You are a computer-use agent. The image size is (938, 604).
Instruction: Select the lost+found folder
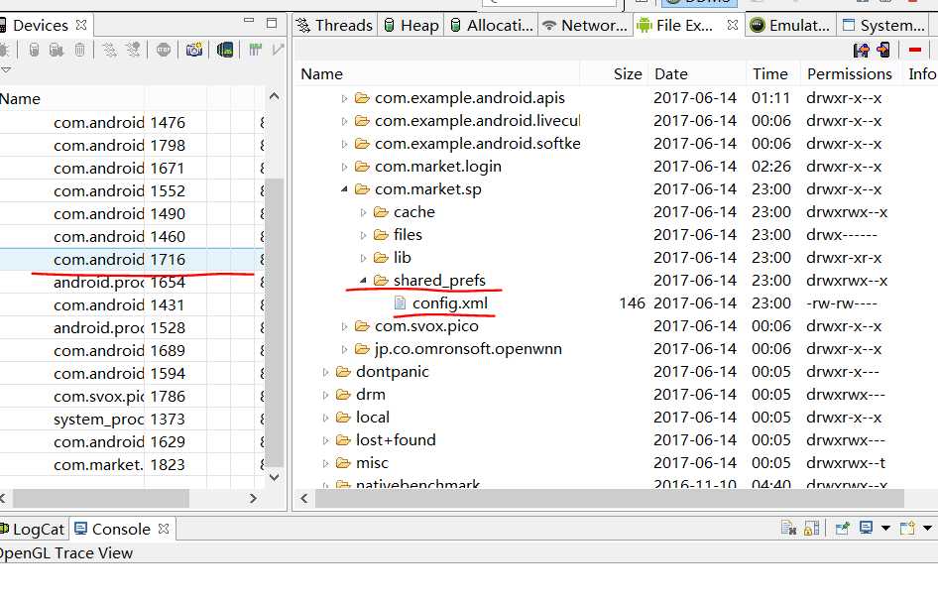[396, 440]
